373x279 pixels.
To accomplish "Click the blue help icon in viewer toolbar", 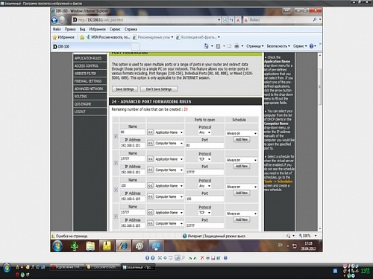I will [225, 258].
